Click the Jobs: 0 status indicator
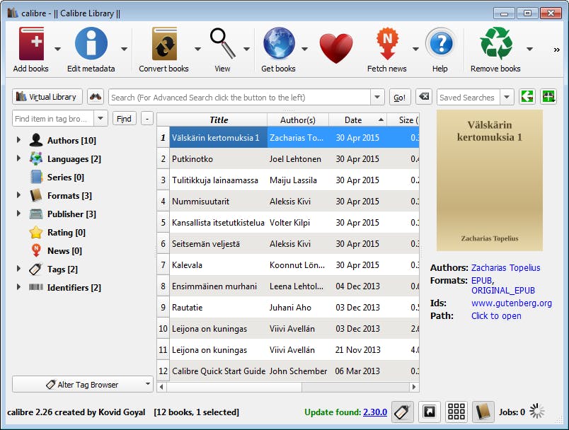Image resolution: width=569 pixels, height=430 pixels. pos(512,412)
